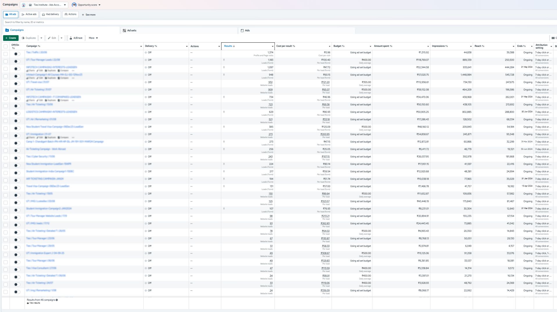
Task: Click the ₹17,286.43 amount spent cell
Action: 401,121
